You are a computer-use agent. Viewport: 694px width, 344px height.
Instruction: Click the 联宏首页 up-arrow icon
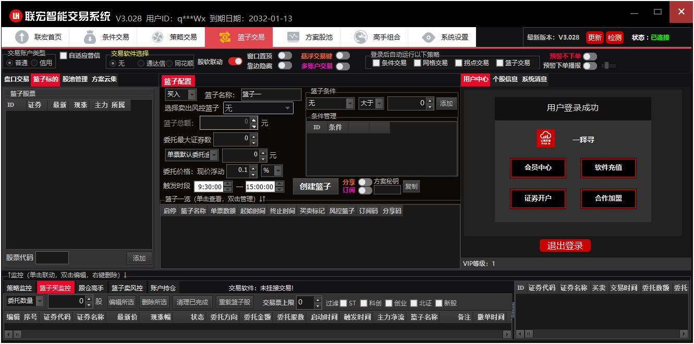point(22,37)
